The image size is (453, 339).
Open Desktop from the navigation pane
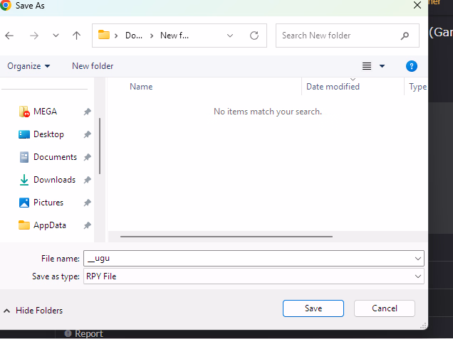click(x=48, y=134)
